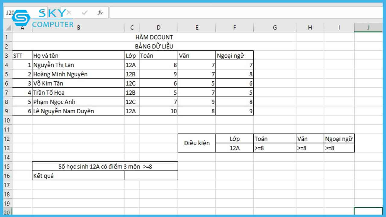The image size is (386, 217).
Task: Select the class cell '12A' for Nguyễn Thị Lan
Action: pos(132,65)
